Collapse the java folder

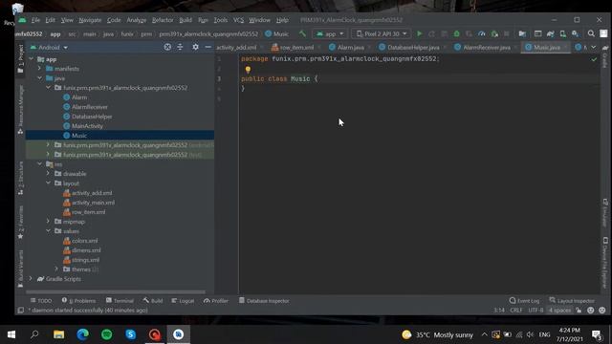coord(39,78)
